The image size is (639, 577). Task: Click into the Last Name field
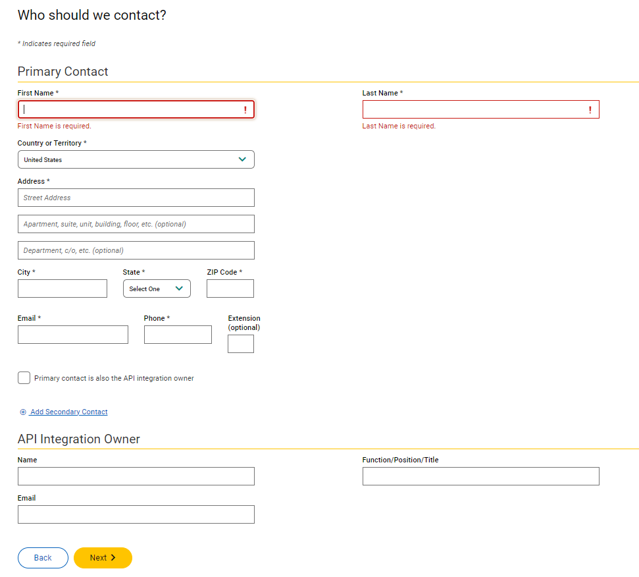pyautogui.click(x=474, y=109)
